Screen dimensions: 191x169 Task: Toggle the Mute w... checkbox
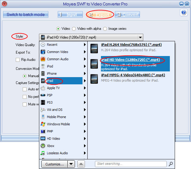(x=24, y=105)
